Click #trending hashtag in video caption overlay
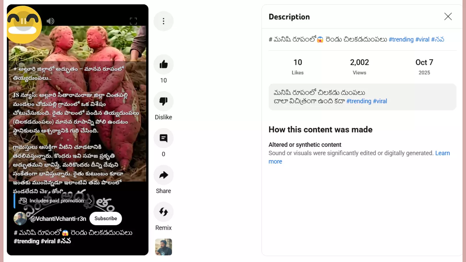Screen dimensions: 466x262 tap(27, 241)
